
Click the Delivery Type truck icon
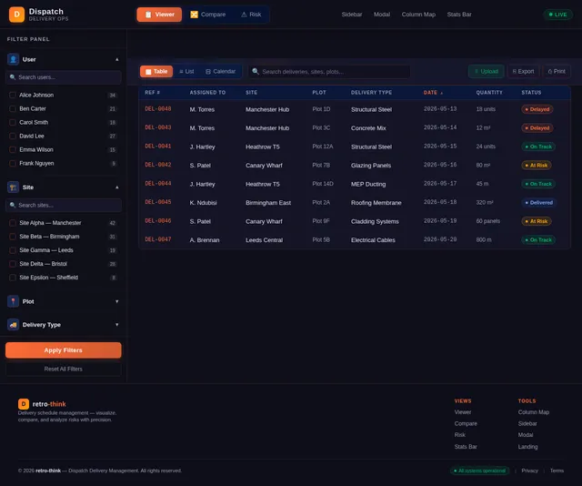coord(13,324)
